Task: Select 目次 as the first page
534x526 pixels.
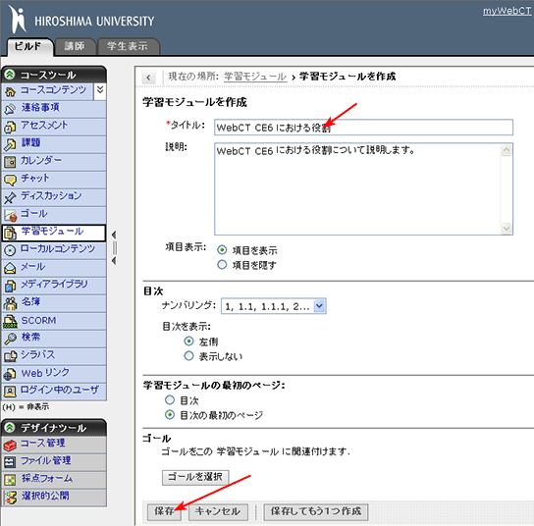Action: [170, 399]
